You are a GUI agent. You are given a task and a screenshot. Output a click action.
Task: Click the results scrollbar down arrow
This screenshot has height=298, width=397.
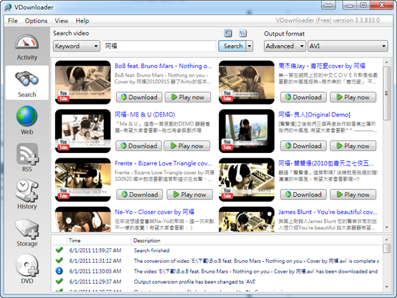pyautogui.click(x=386, y=227)
